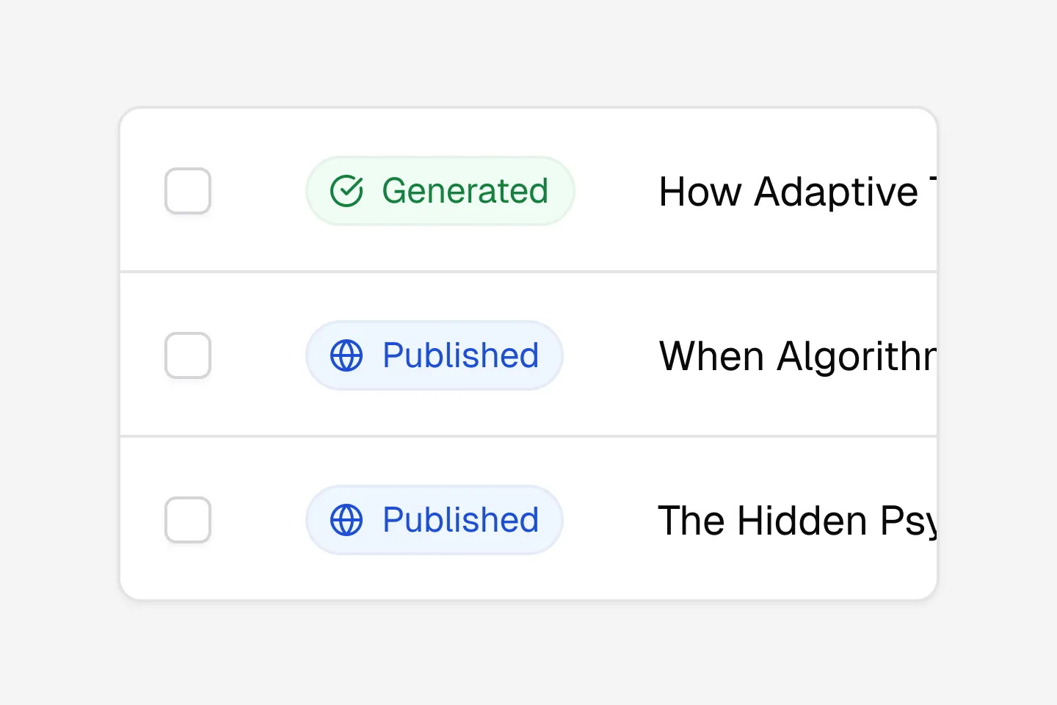
Task: Open the Published badge on the bottom row
Action: (434, 520)
